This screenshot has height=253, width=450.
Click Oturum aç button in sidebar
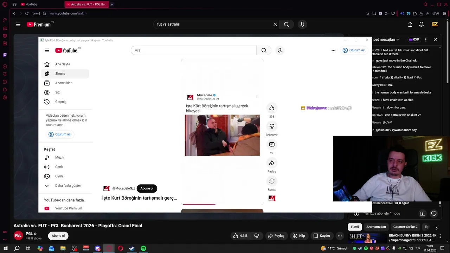59,134
